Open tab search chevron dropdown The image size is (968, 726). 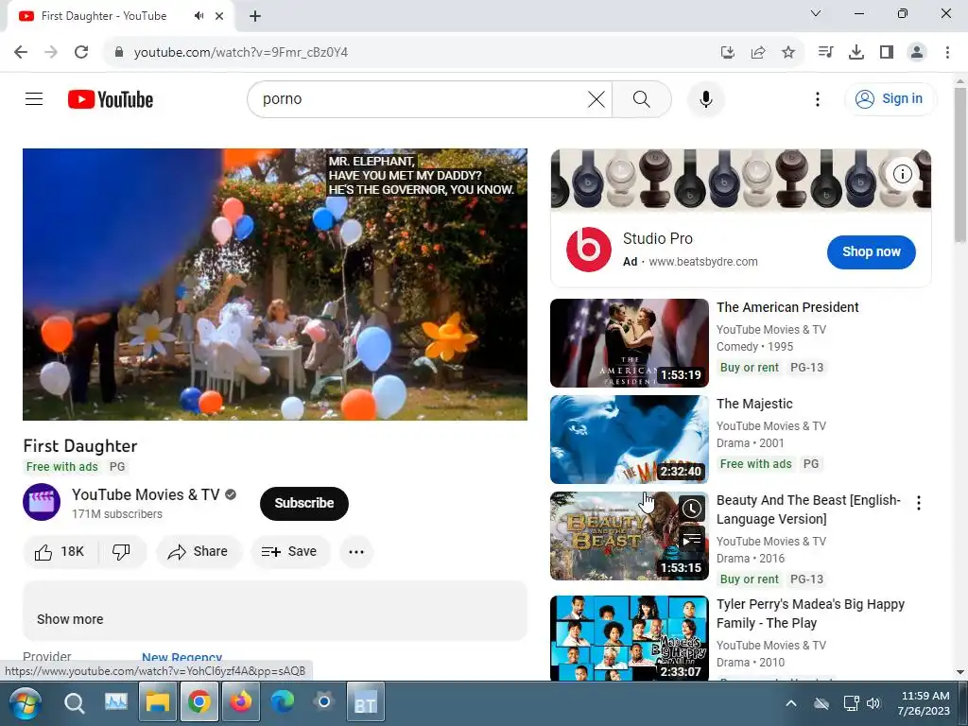tap(816, 13)
